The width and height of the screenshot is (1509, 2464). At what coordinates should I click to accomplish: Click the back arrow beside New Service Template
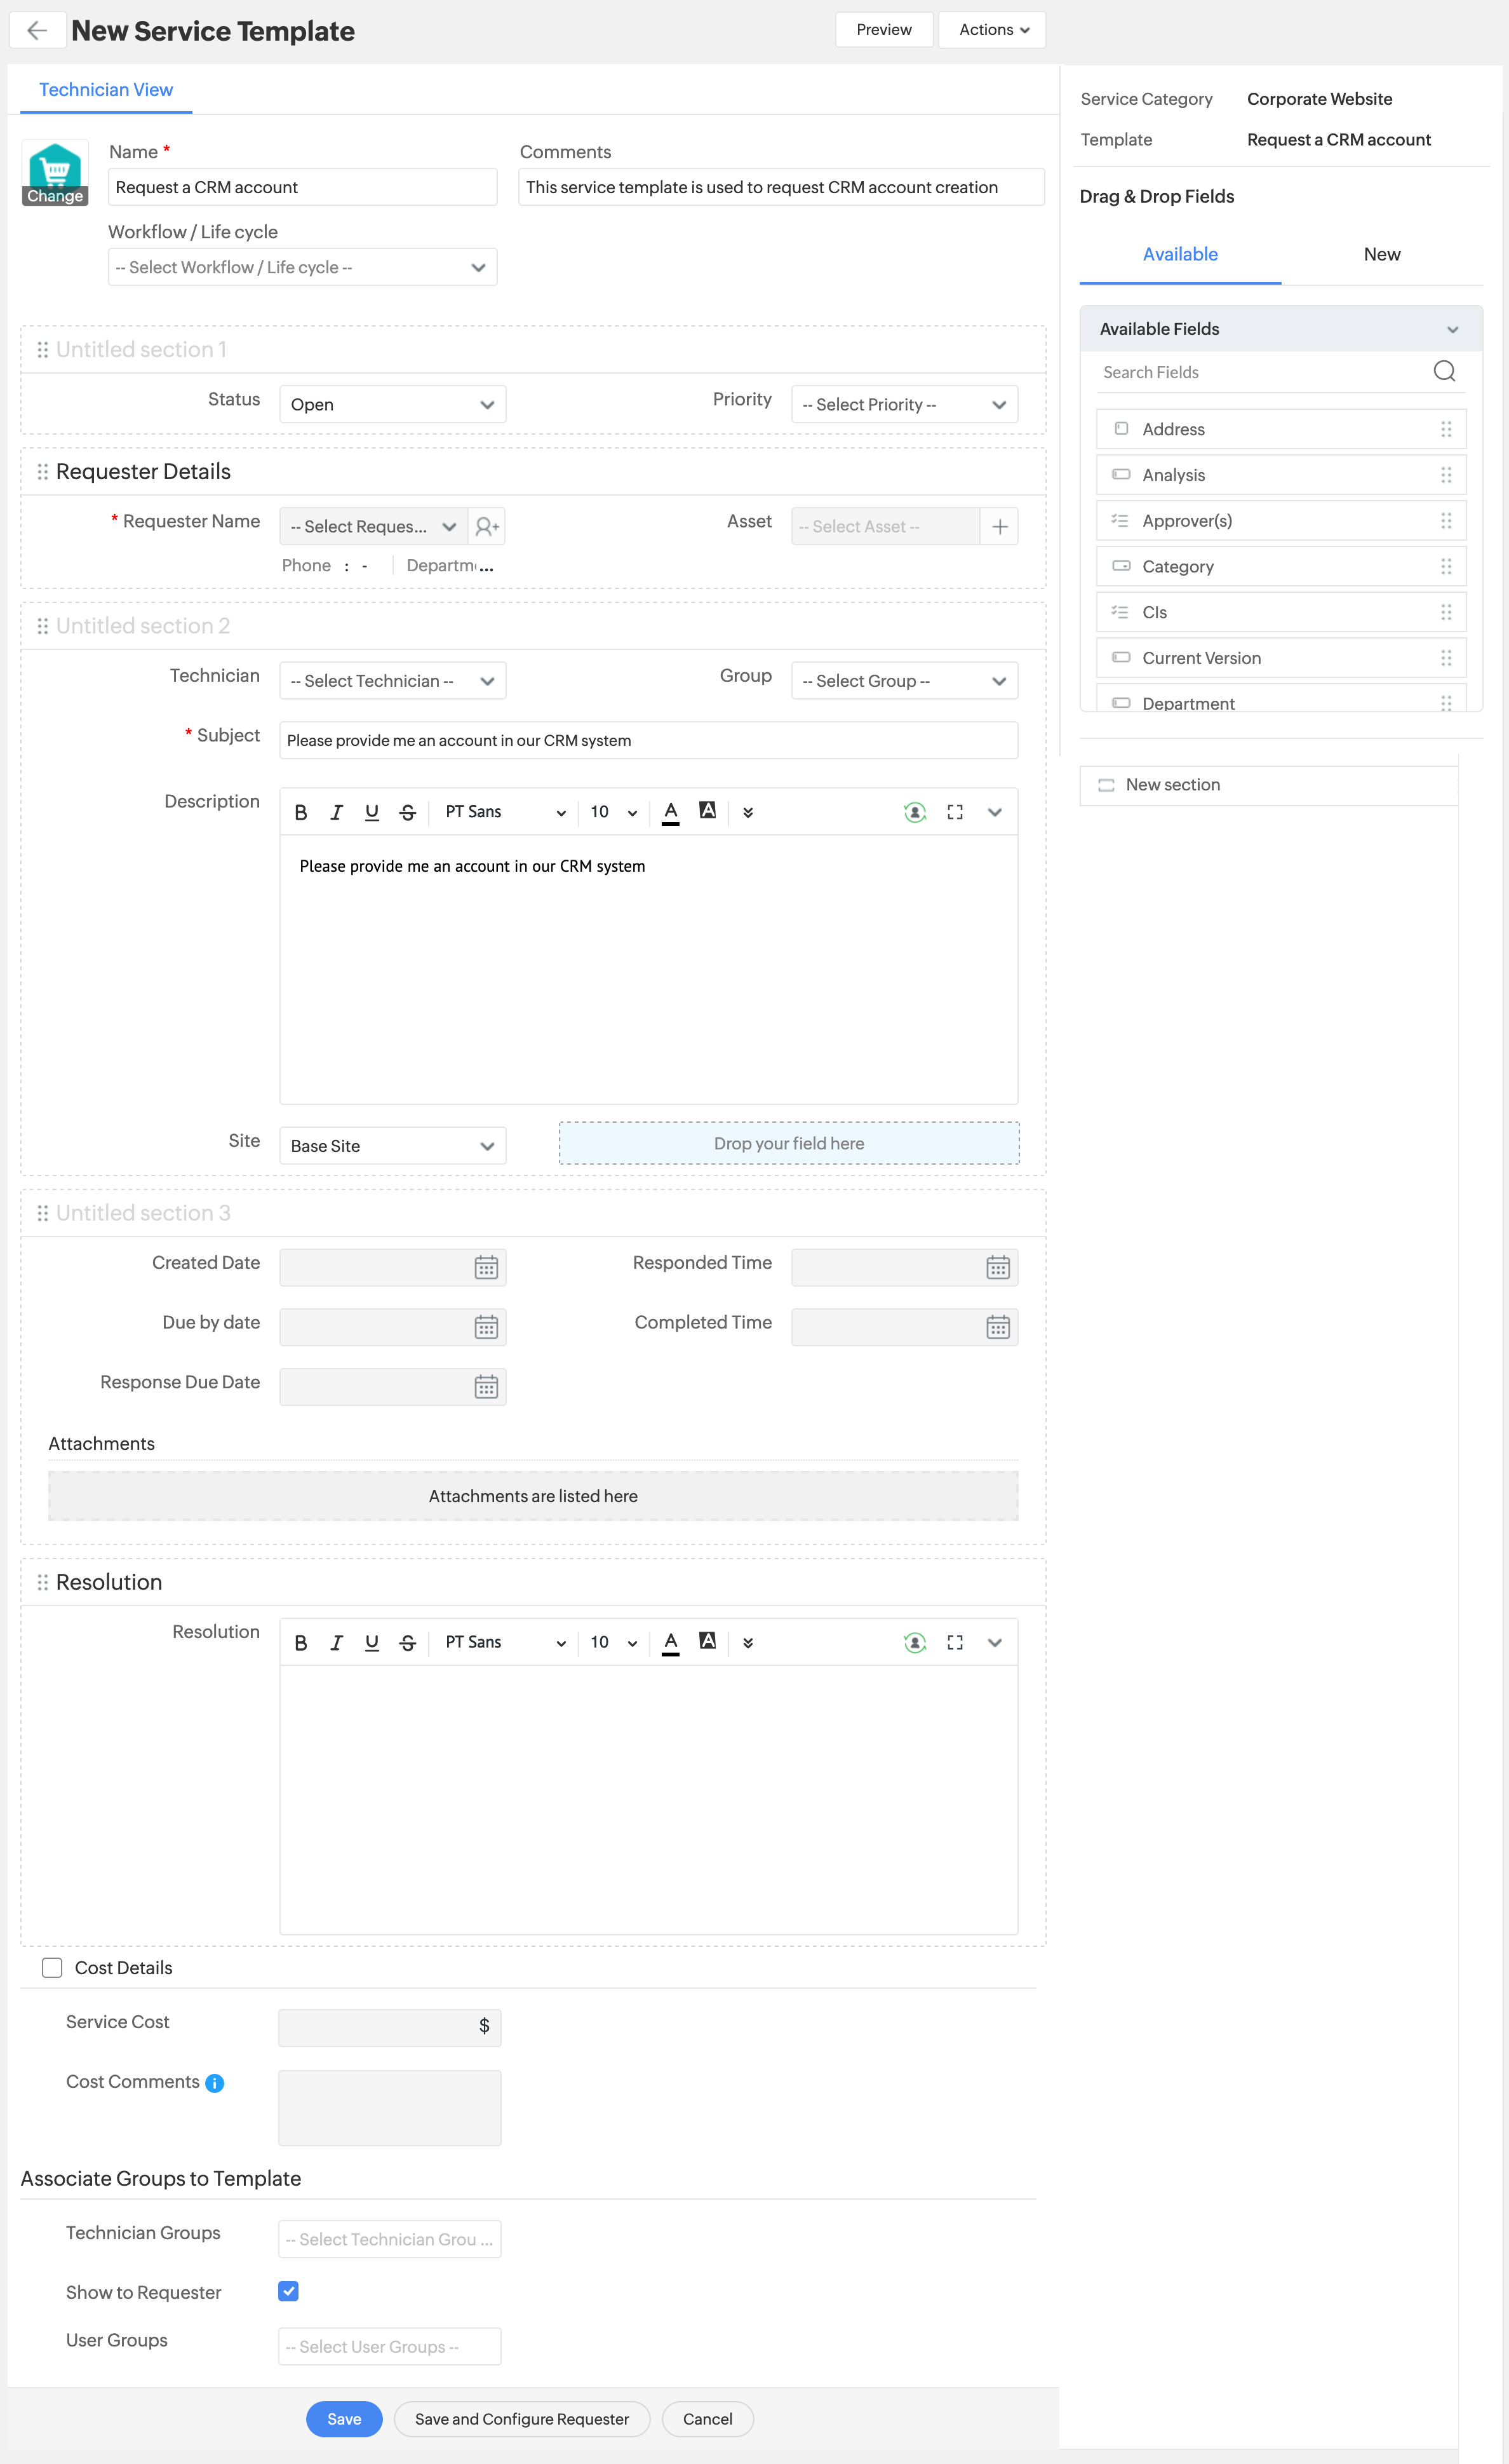[x=37, y=30]
